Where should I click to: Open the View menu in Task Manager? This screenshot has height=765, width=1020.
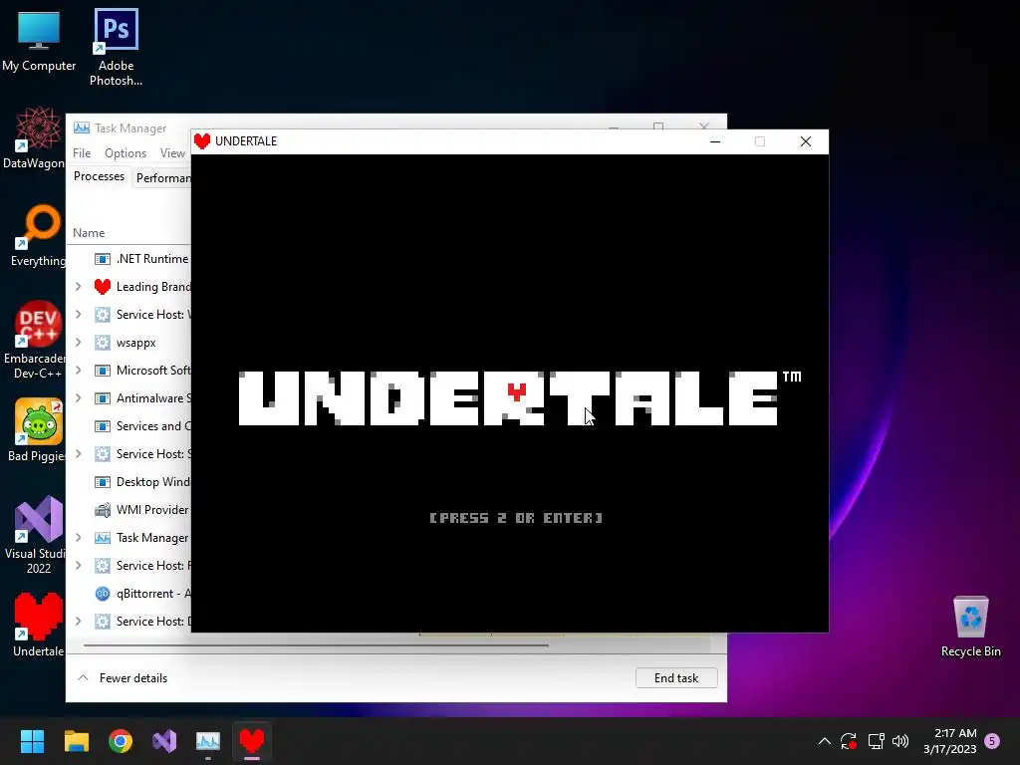click(x=173, y=152)
